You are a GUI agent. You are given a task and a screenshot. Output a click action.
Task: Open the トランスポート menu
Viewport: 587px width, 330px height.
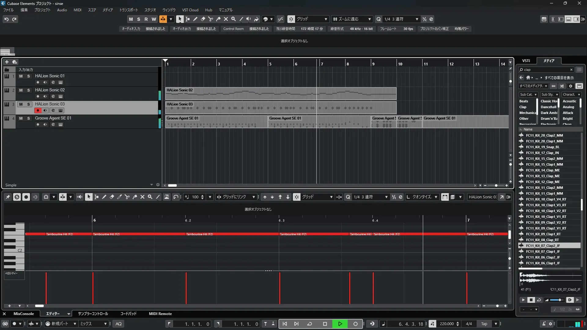[x=128, y=10]
